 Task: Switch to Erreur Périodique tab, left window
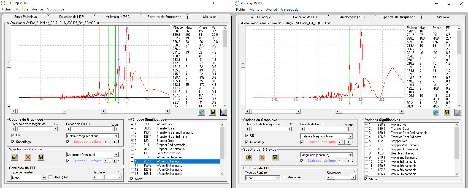[x=26, y=17]
